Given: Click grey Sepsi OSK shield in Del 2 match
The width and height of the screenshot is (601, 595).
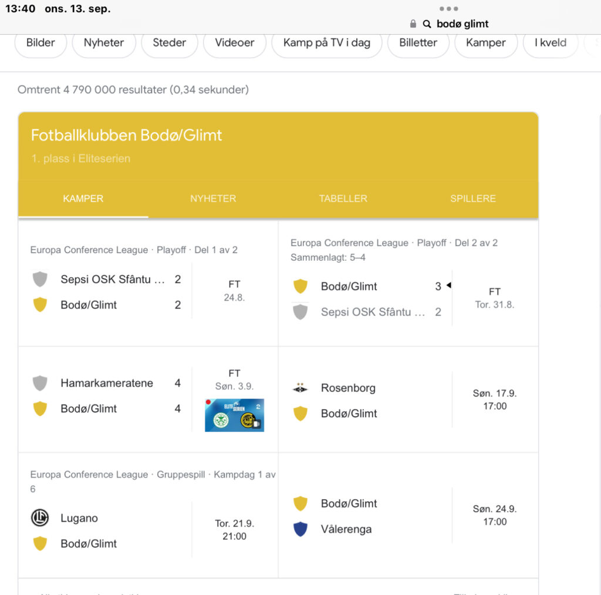Looking at the screenshot, I should (x=300, y=312).
